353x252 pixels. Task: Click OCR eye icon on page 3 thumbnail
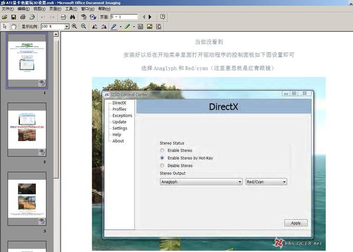coord(42,221)
